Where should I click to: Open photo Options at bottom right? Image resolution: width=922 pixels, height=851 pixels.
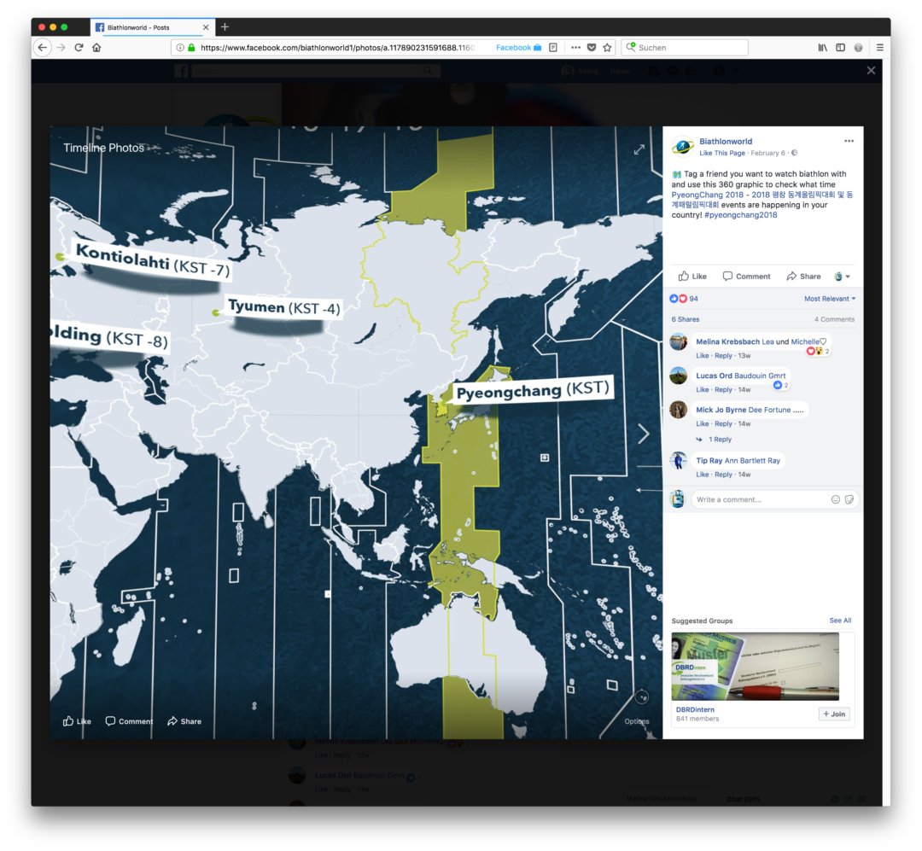(x=637, y=721)
